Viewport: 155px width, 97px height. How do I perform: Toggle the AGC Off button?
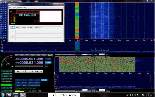coord(24,83)
